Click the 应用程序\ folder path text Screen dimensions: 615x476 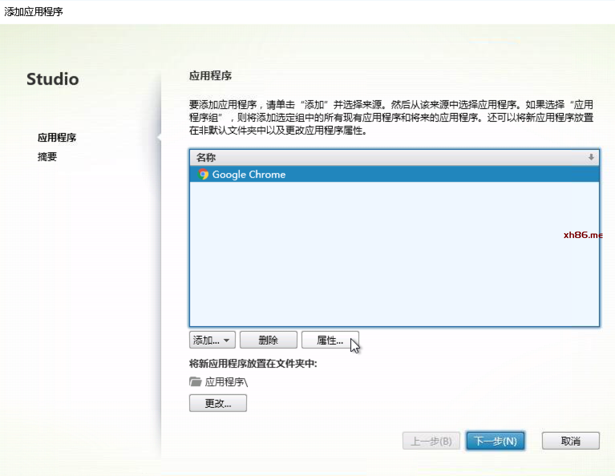[x=227, y=382]
